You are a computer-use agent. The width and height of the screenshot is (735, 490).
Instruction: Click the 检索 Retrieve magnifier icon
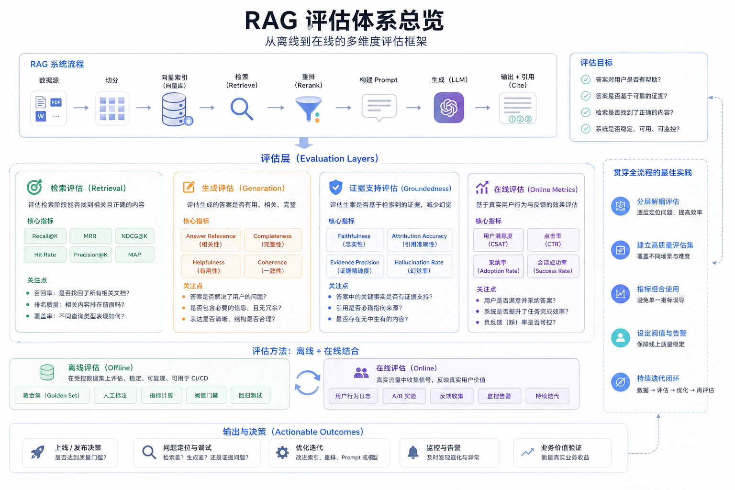coord(242,109)
